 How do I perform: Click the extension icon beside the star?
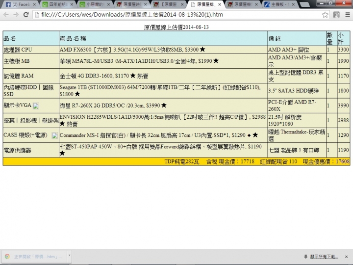point(336,15)
